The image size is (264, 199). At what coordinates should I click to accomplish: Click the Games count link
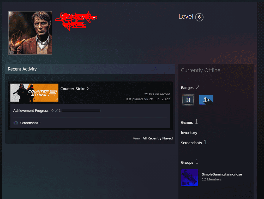tap(187, 122)
